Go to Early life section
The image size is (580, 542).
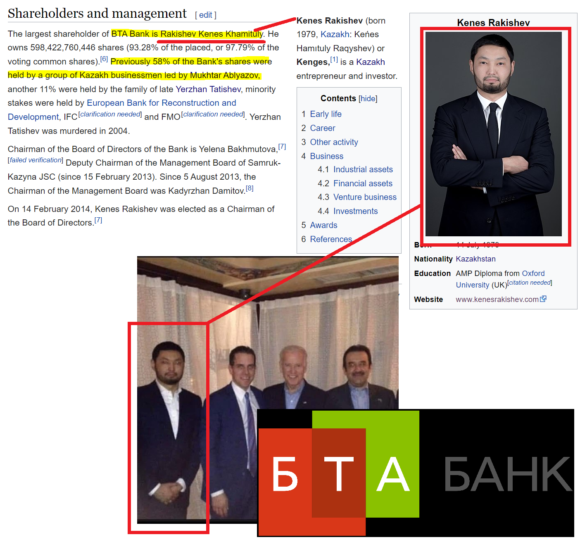326,114
